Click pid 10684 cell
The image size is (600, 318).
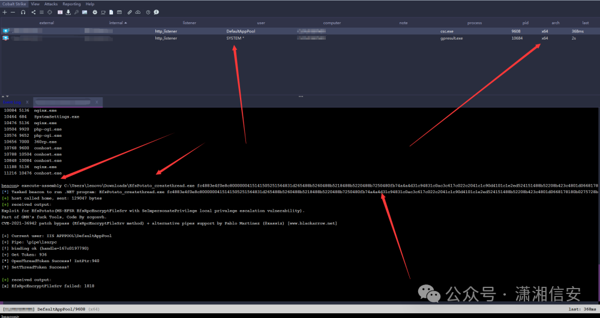(517, 38)
